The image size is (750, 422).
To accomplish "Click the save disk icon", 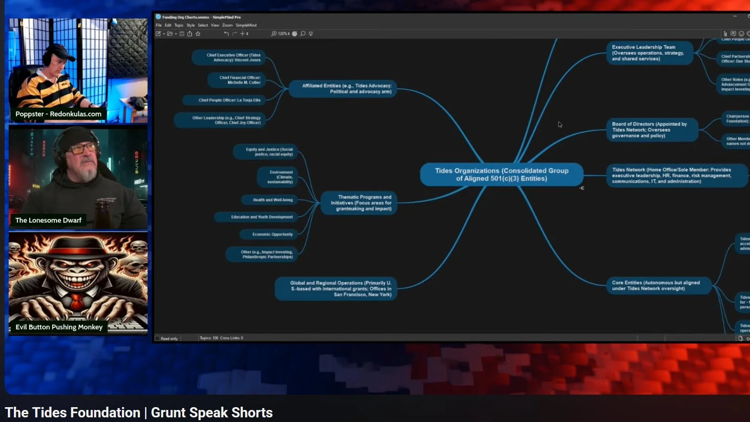I will pos(182,33).
